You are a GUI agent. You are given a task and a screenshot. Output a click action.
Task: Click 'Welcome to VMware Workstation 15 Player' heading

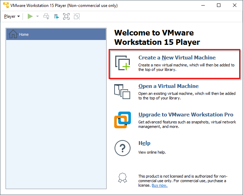point(157,38)
